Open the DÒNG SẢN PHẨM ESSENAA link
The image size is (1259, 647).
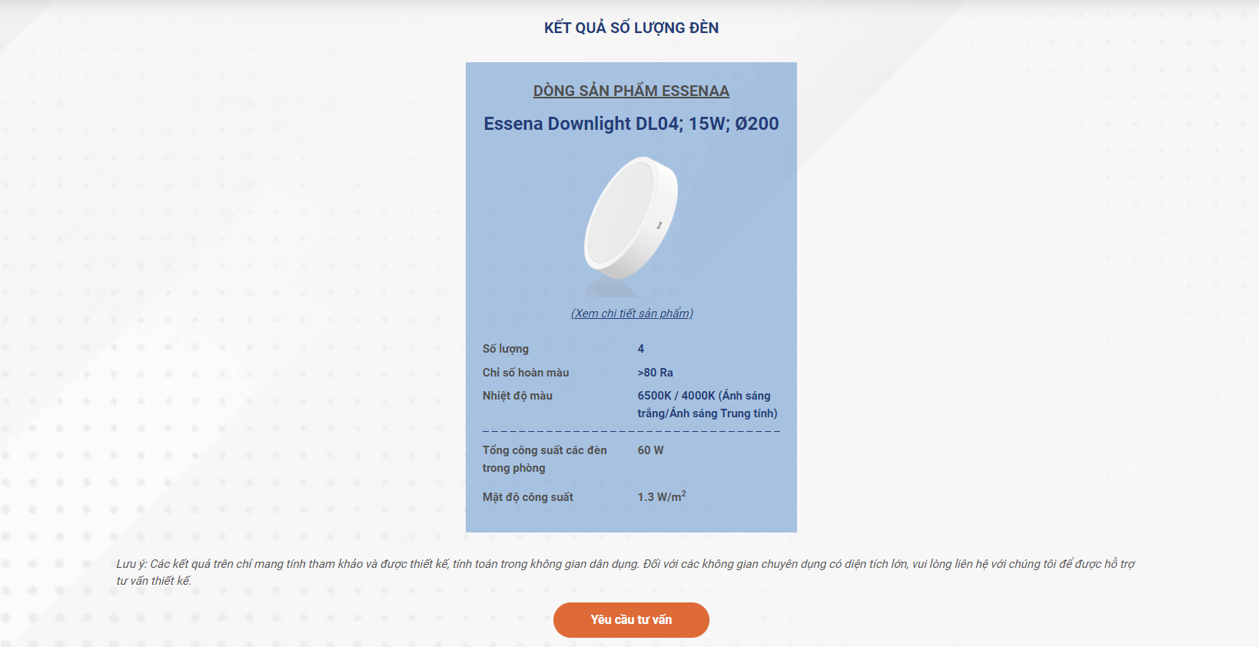631,91
